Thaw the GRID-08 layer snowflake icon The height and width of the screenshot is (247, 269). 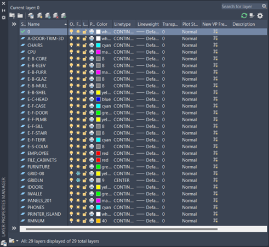pos(78,173)
